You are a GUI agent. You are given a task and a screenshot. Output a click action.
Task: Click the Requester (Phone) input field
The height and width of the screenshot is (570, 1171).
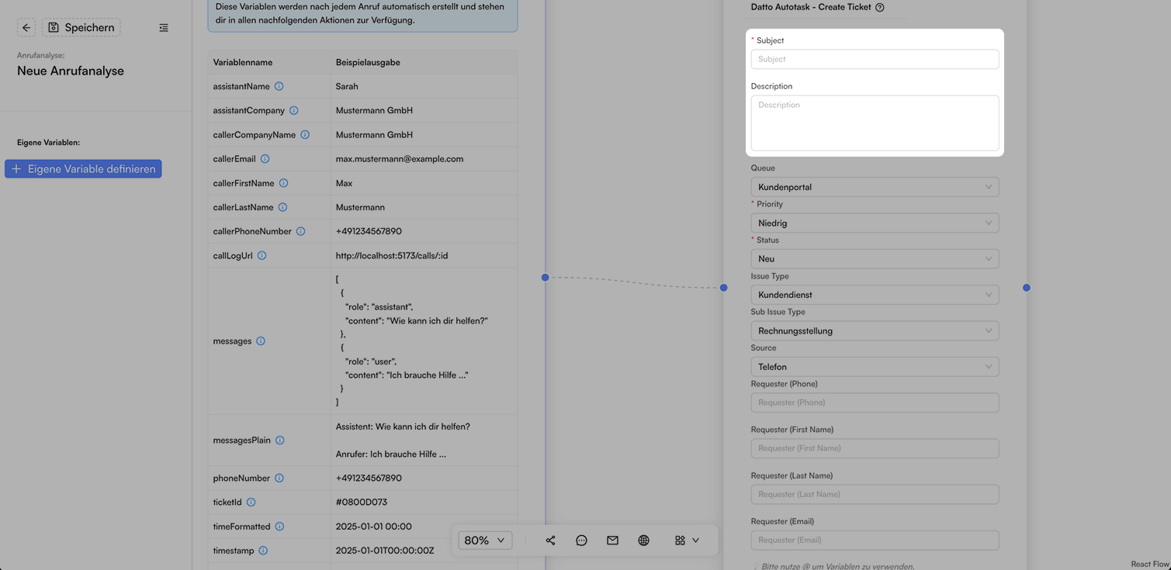[x=875, y=402]
